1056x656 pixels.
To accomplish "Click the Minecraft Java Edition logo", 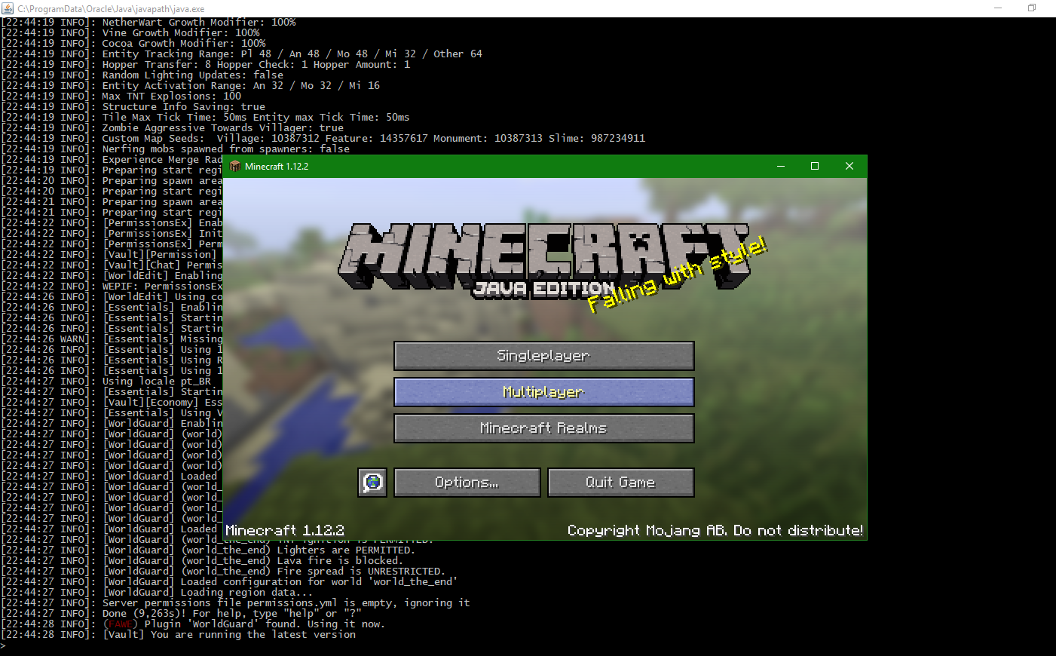I will (x=544, y=260).
